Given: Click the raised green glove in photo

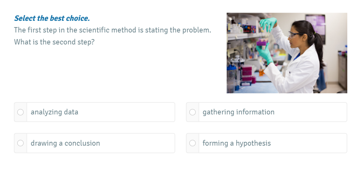Looking at the screenshot, I should click(268, 23).
